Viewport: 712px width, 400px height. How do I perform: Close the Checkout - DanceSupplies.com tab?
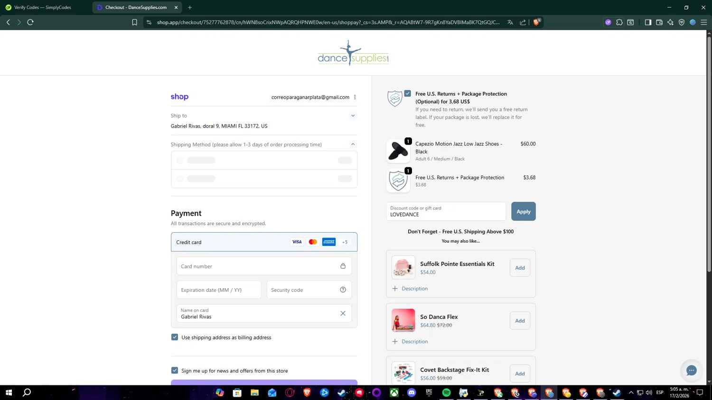coord(176,8)
